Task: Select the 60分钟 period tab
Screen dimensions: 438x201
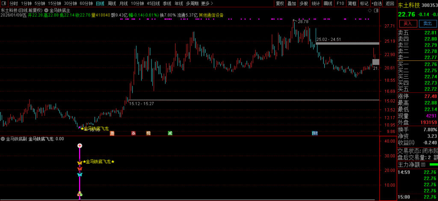Action: coord(86,3)
